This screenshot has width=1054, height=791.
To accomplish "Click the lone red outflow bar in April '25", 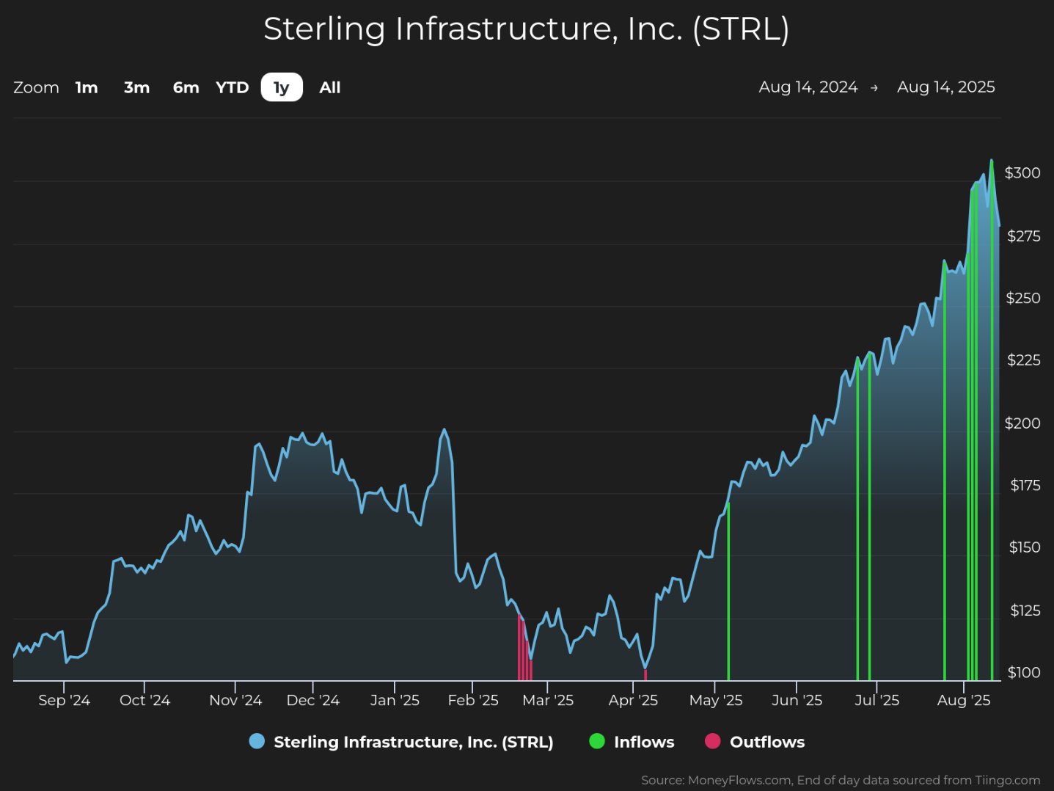I will [x=645, y=675].
